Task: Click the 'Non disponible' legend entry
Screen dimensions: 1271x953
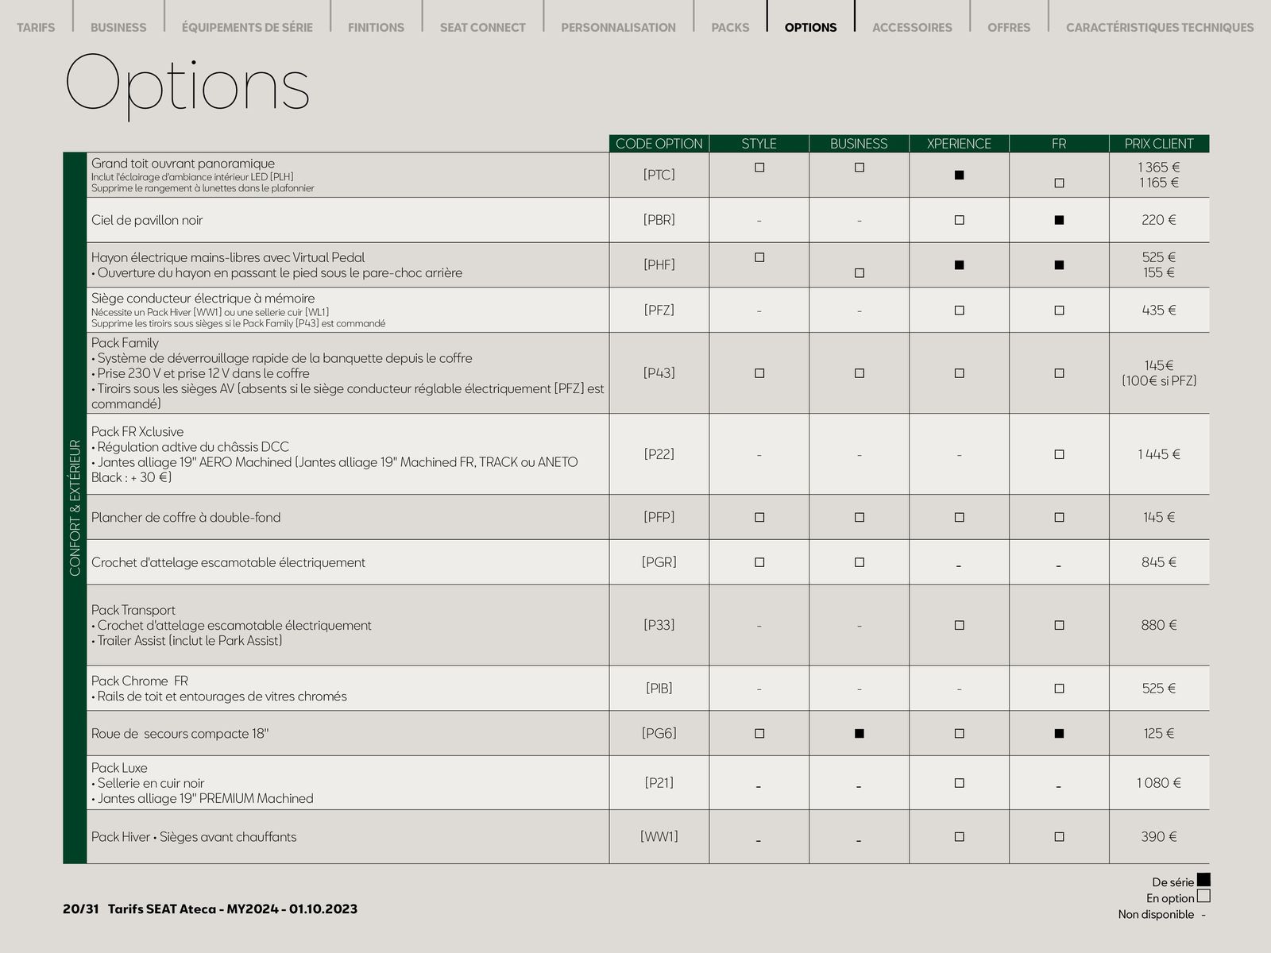Action: 1162,914
